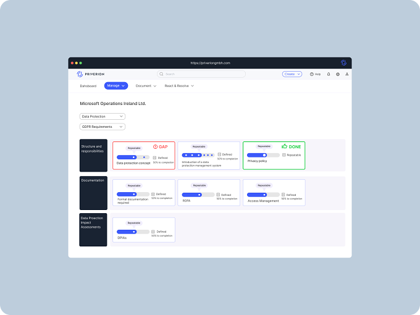Select the Data Protection Impact Assessments category panel
The height and width of the screenshot is (315, 420).
pyautogui.click(x=93, y=230)
